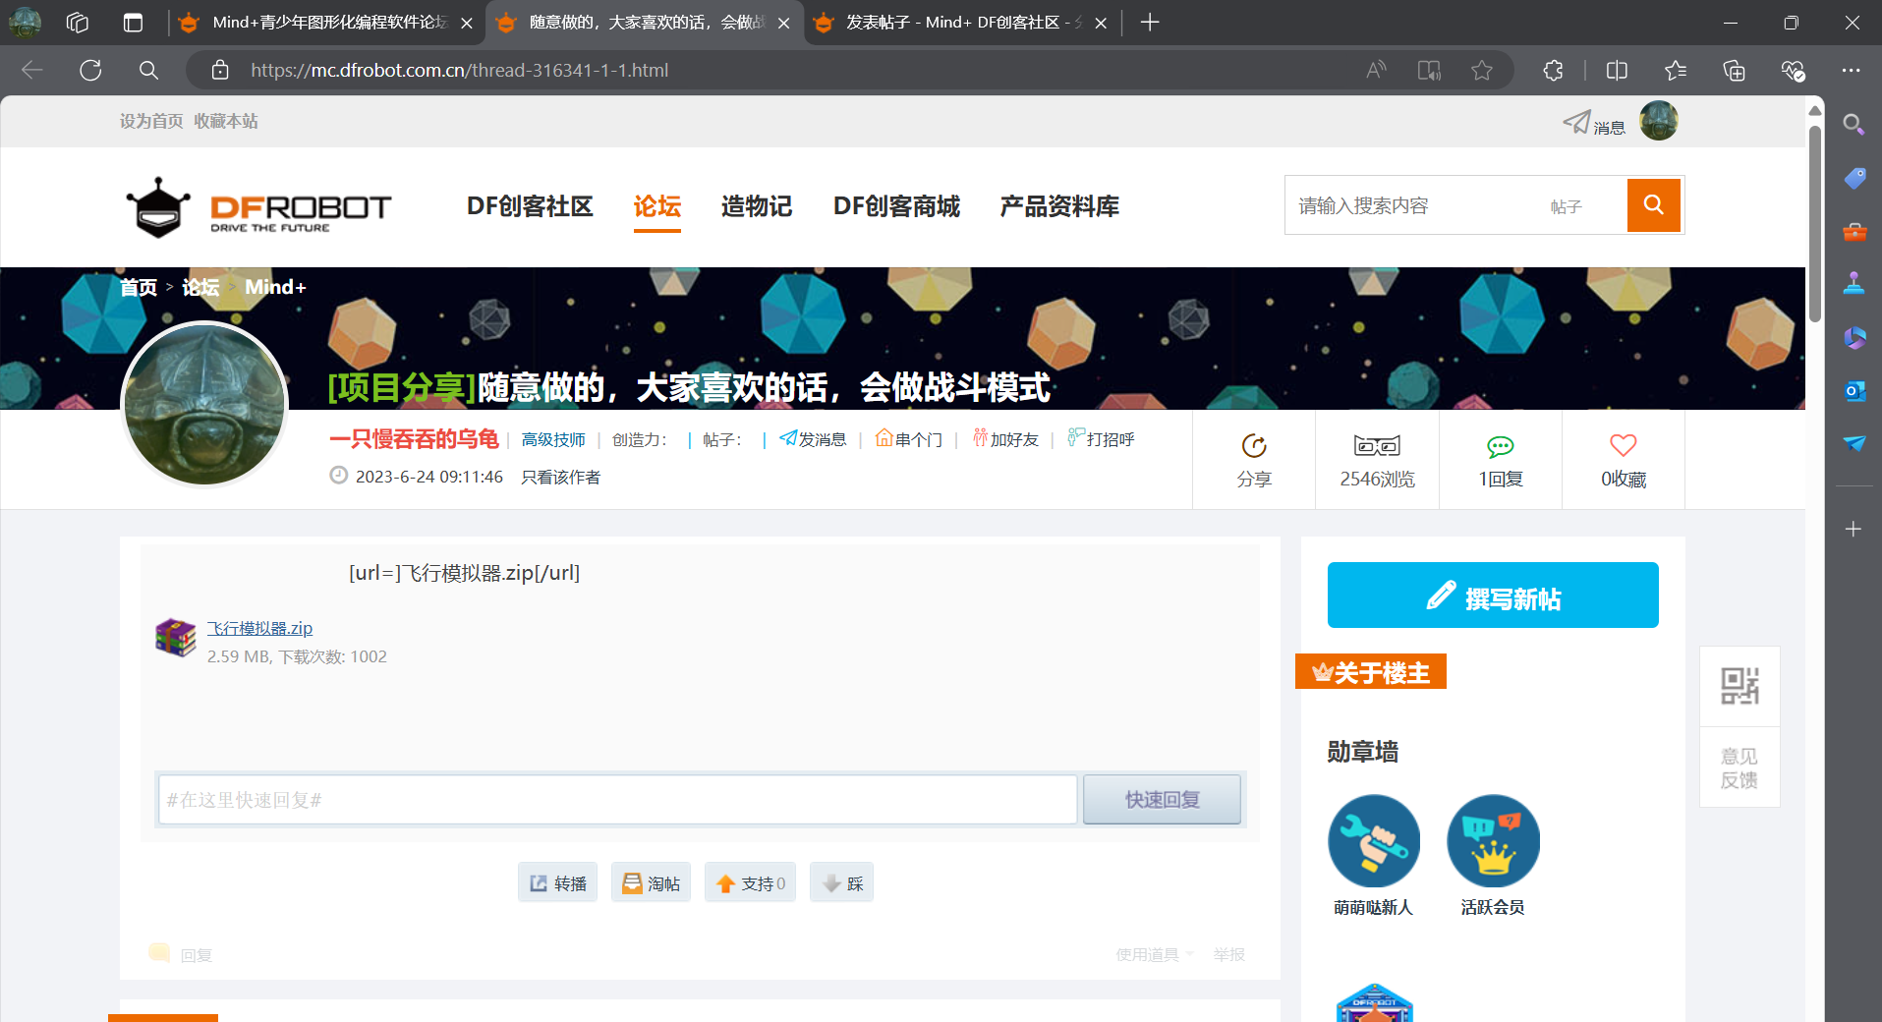
Task: Click the sidebar plus add icon
Action: tap(1853, 529)
